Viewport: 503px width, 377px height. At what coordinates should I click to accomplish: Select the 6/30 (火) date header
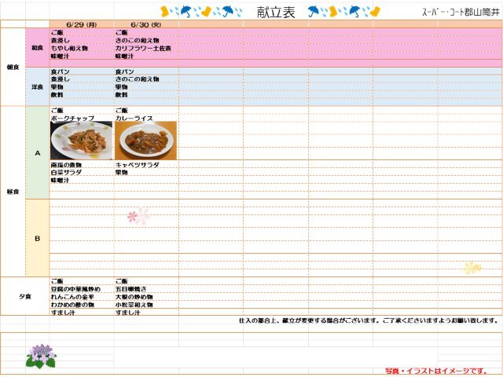(146, 24)
